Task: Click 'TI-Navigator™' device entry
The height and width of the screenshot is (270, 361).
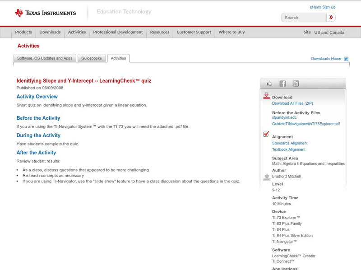Action: coord(284,242)
